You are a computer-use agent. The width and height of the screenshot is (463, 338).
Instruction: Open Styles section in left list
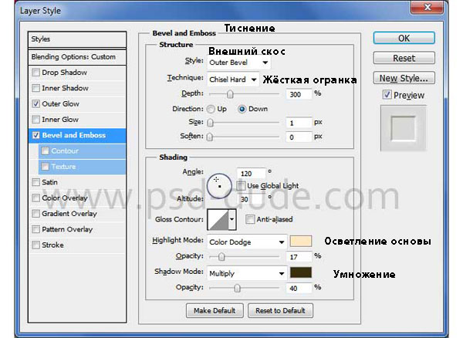pyautogui.click(x=77, y=39)
